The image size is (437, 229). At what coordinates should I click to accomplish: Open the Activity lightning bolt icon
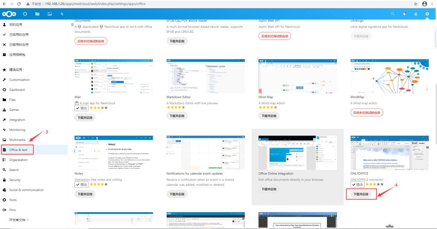(x=62, y=14)
